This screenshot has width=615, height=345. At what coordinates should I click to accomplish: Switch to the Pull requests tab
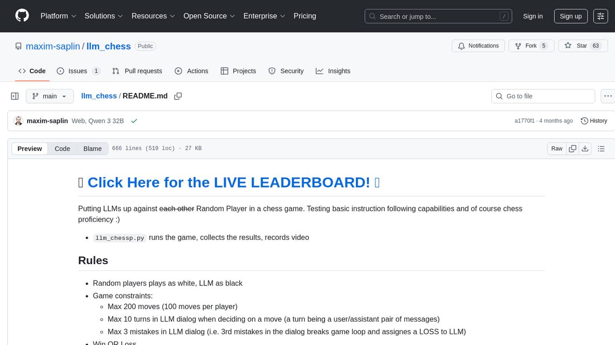click(137, 71)
